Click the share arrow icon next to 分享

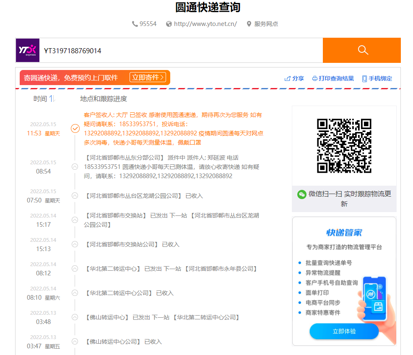[x=287, y=78]
